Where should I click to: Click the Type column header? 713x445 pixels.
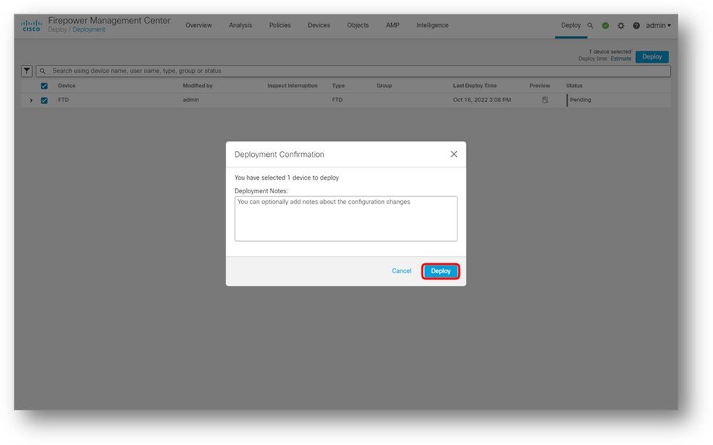338,86
